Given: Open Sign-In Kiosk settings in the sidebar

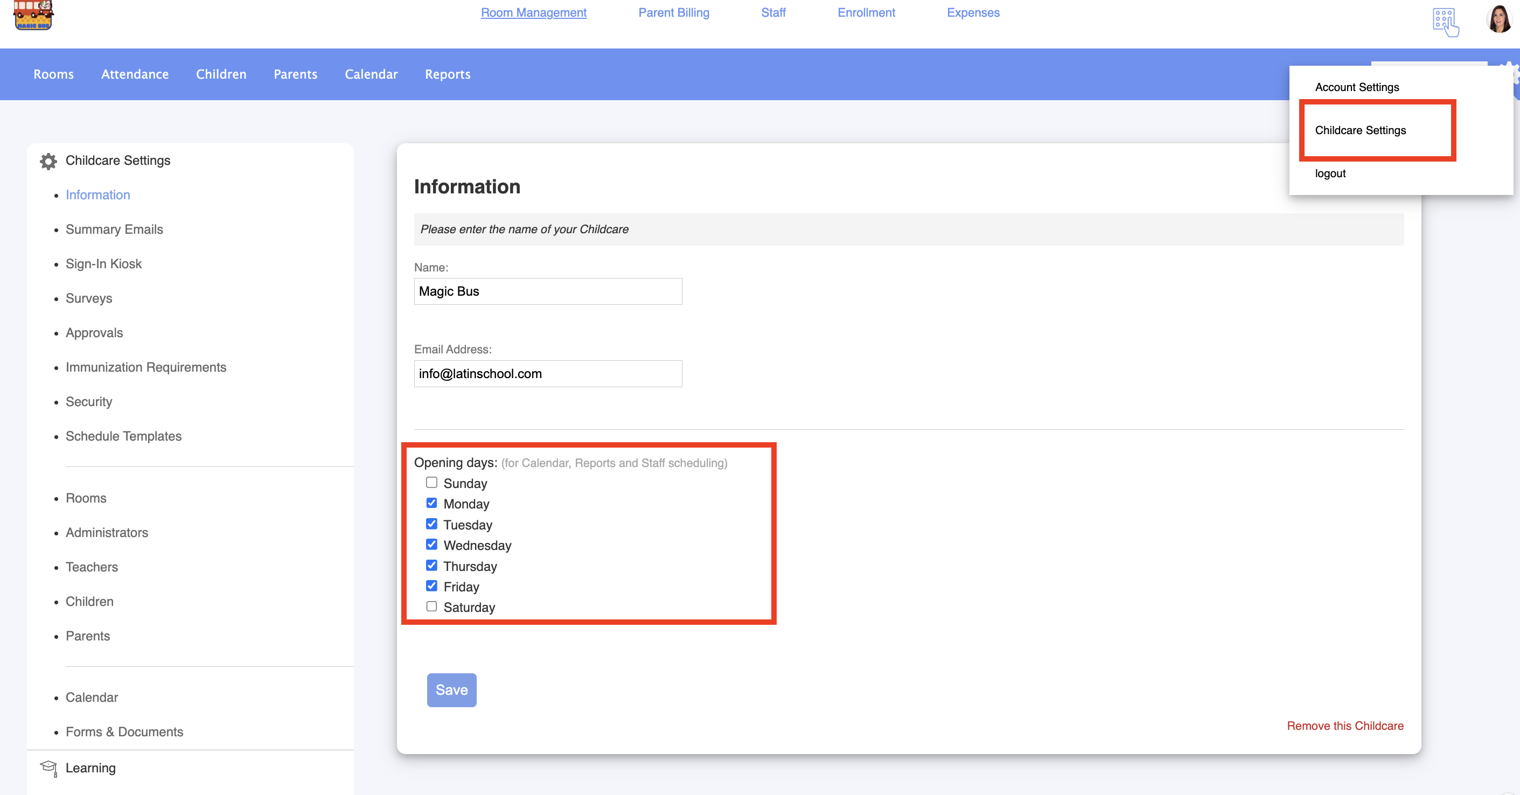Looking at the screenshot, I should 103,264.
